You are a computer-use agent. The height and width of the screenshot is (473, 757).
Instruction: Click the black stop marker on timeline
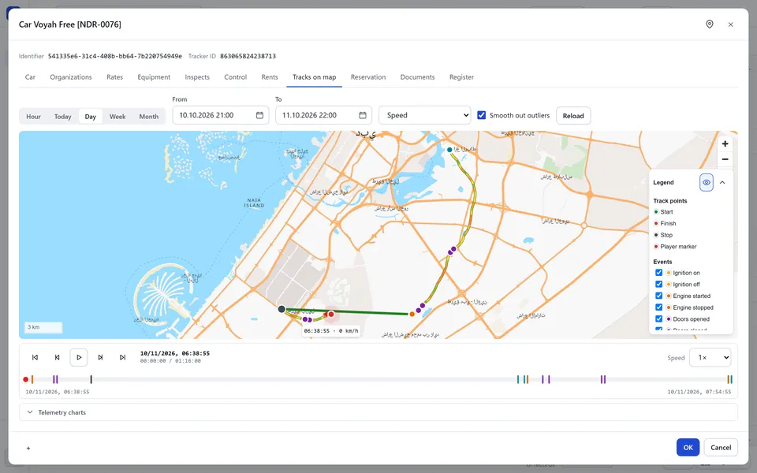(x=91, y=380)
